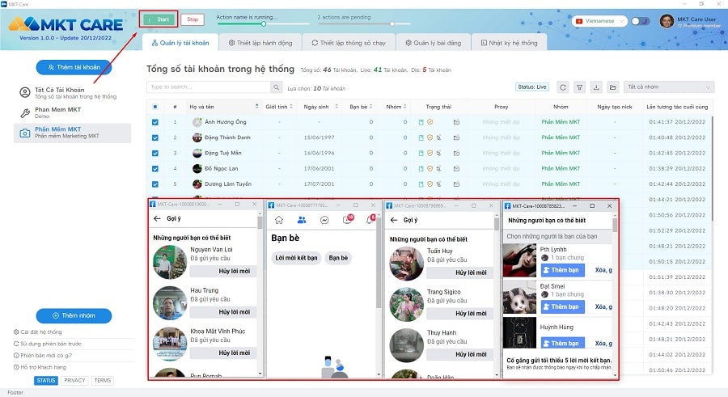Uncheck the checkbox for Ánh Hương Ông

pos(155,122)
